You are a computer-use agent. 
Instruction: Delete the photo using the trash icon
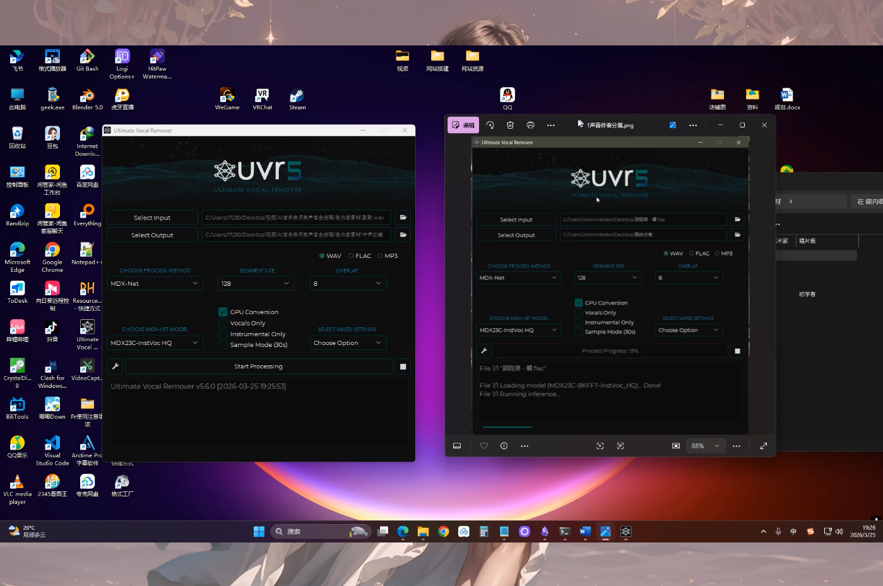510,125
